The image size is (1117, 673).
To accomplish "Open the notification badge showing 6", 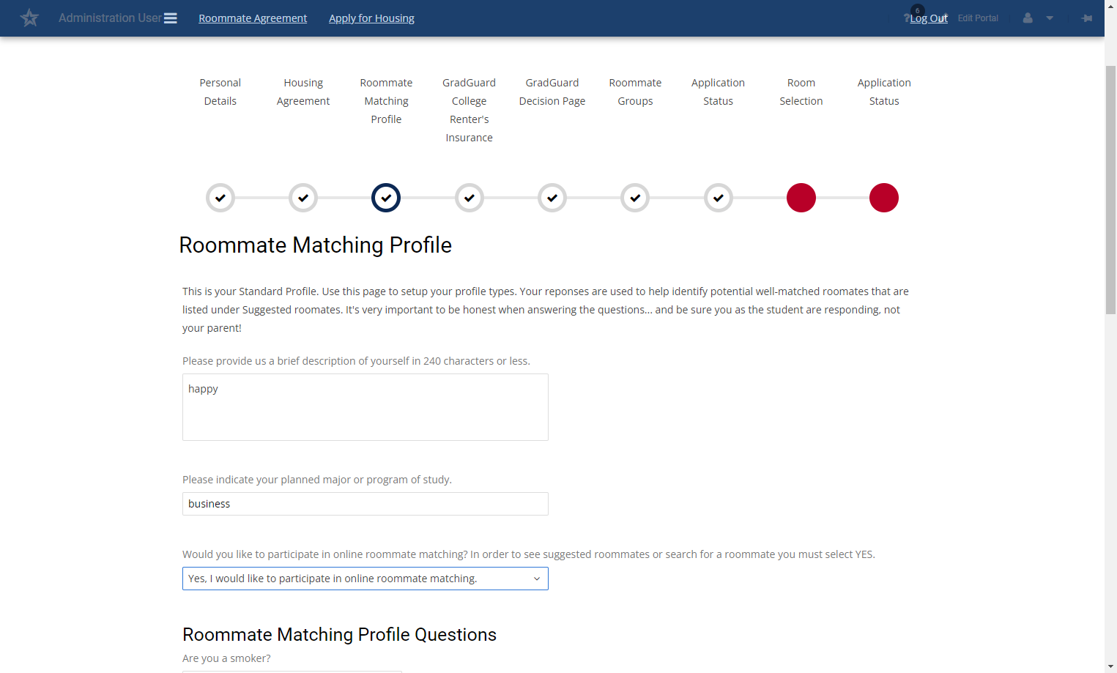I will tap(917, 10).
